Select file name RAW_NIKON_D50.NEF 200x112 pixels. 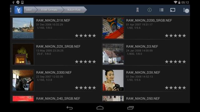pyautogui.click(x=143, y=99)
